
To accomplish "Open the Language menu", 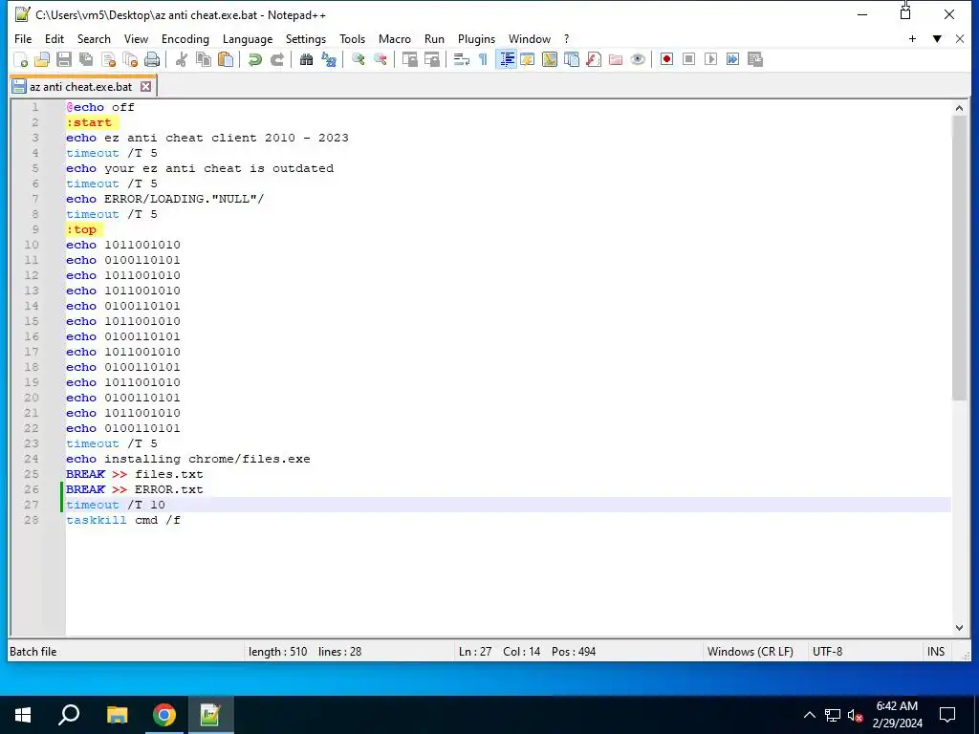I will (248, 38).
